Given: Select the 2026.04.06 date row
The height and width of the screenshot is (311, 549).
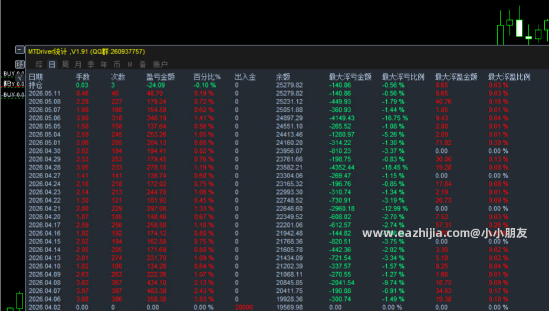Looking at the screenshot, I should coord(44,299).
